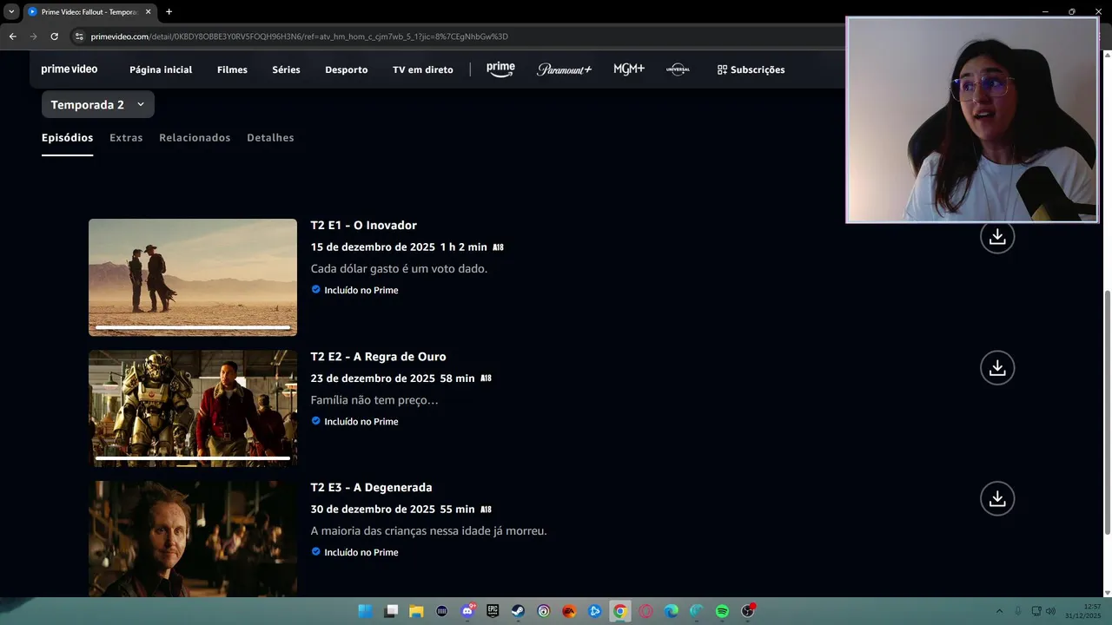This screenshot has height=625, width=1112.
Task: Open OBS Studio from the taskbar
Action: coord(748,611)
